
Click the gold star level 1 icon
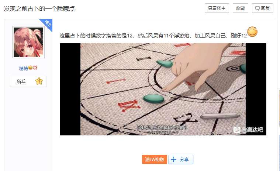pyautogui.click(x=39, y=81)
